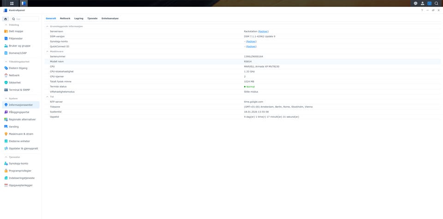Click the Normal thermal status value
This screenshot has height=219, width=443.
click(249, 86)
